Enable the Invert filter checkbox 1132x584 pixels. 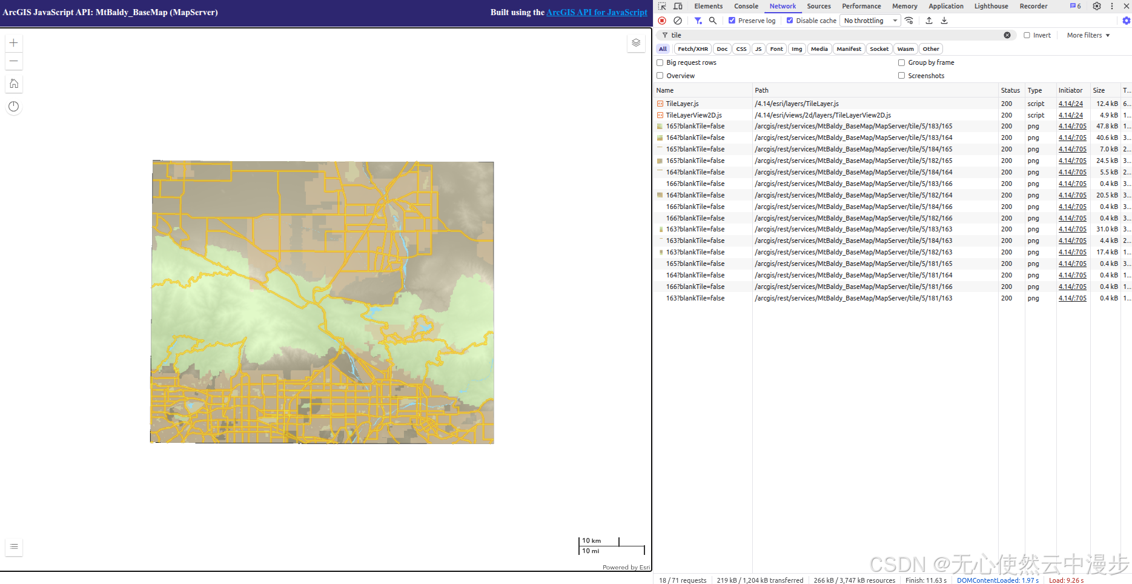point(1027,35)
